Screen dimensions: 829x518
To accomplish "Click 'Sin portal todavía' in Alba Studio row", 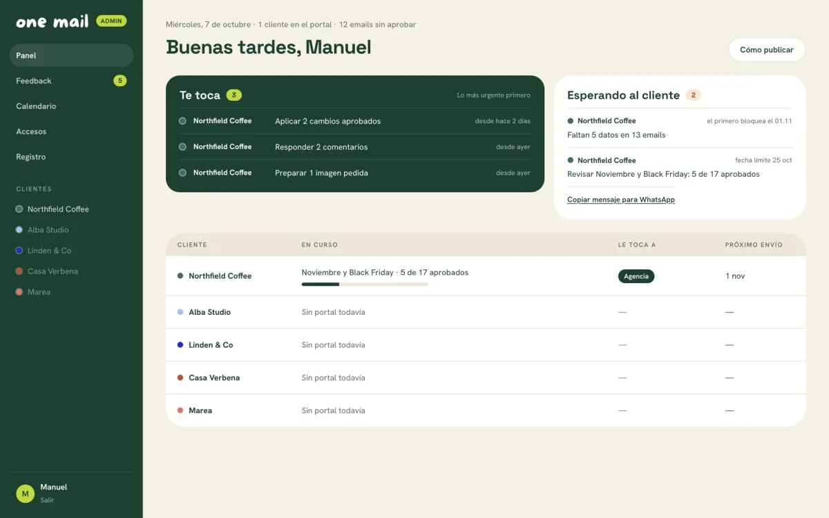I will (334, 312).
